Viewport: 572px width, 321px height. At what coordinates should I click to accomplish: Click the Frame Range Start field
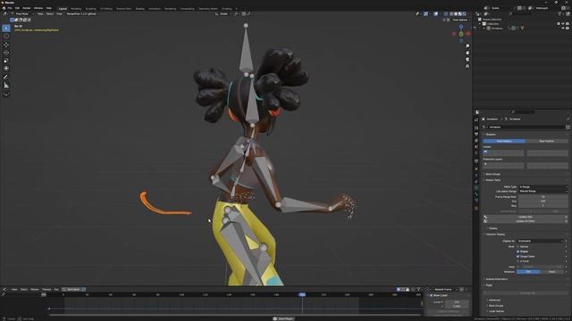click(x=543, y=197)
